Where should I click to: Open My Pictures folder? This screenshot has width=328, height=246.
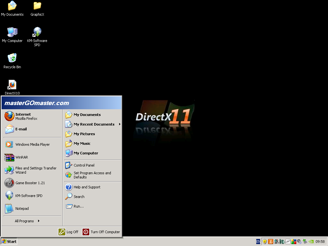coord(93,134)
